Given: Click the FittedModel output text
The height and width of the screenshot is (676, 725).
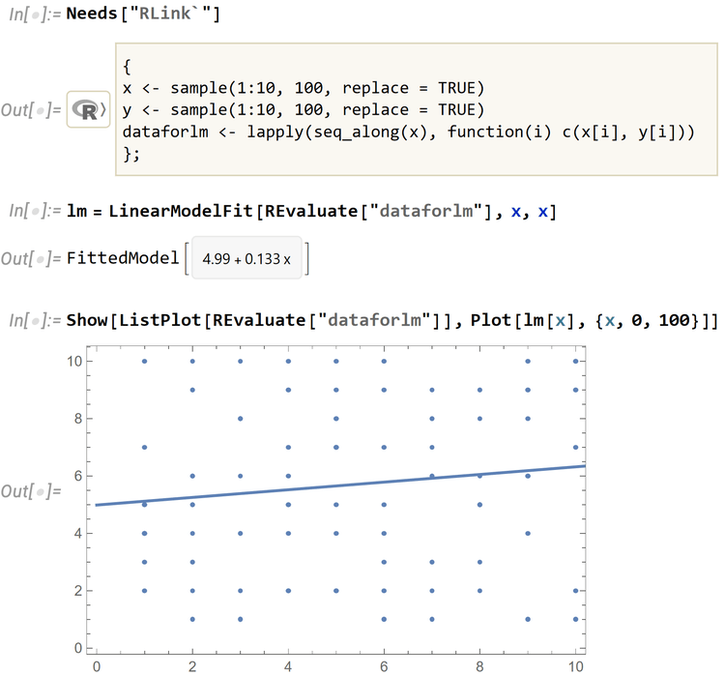Looking at the screenshot, I should tap(123, 257).
